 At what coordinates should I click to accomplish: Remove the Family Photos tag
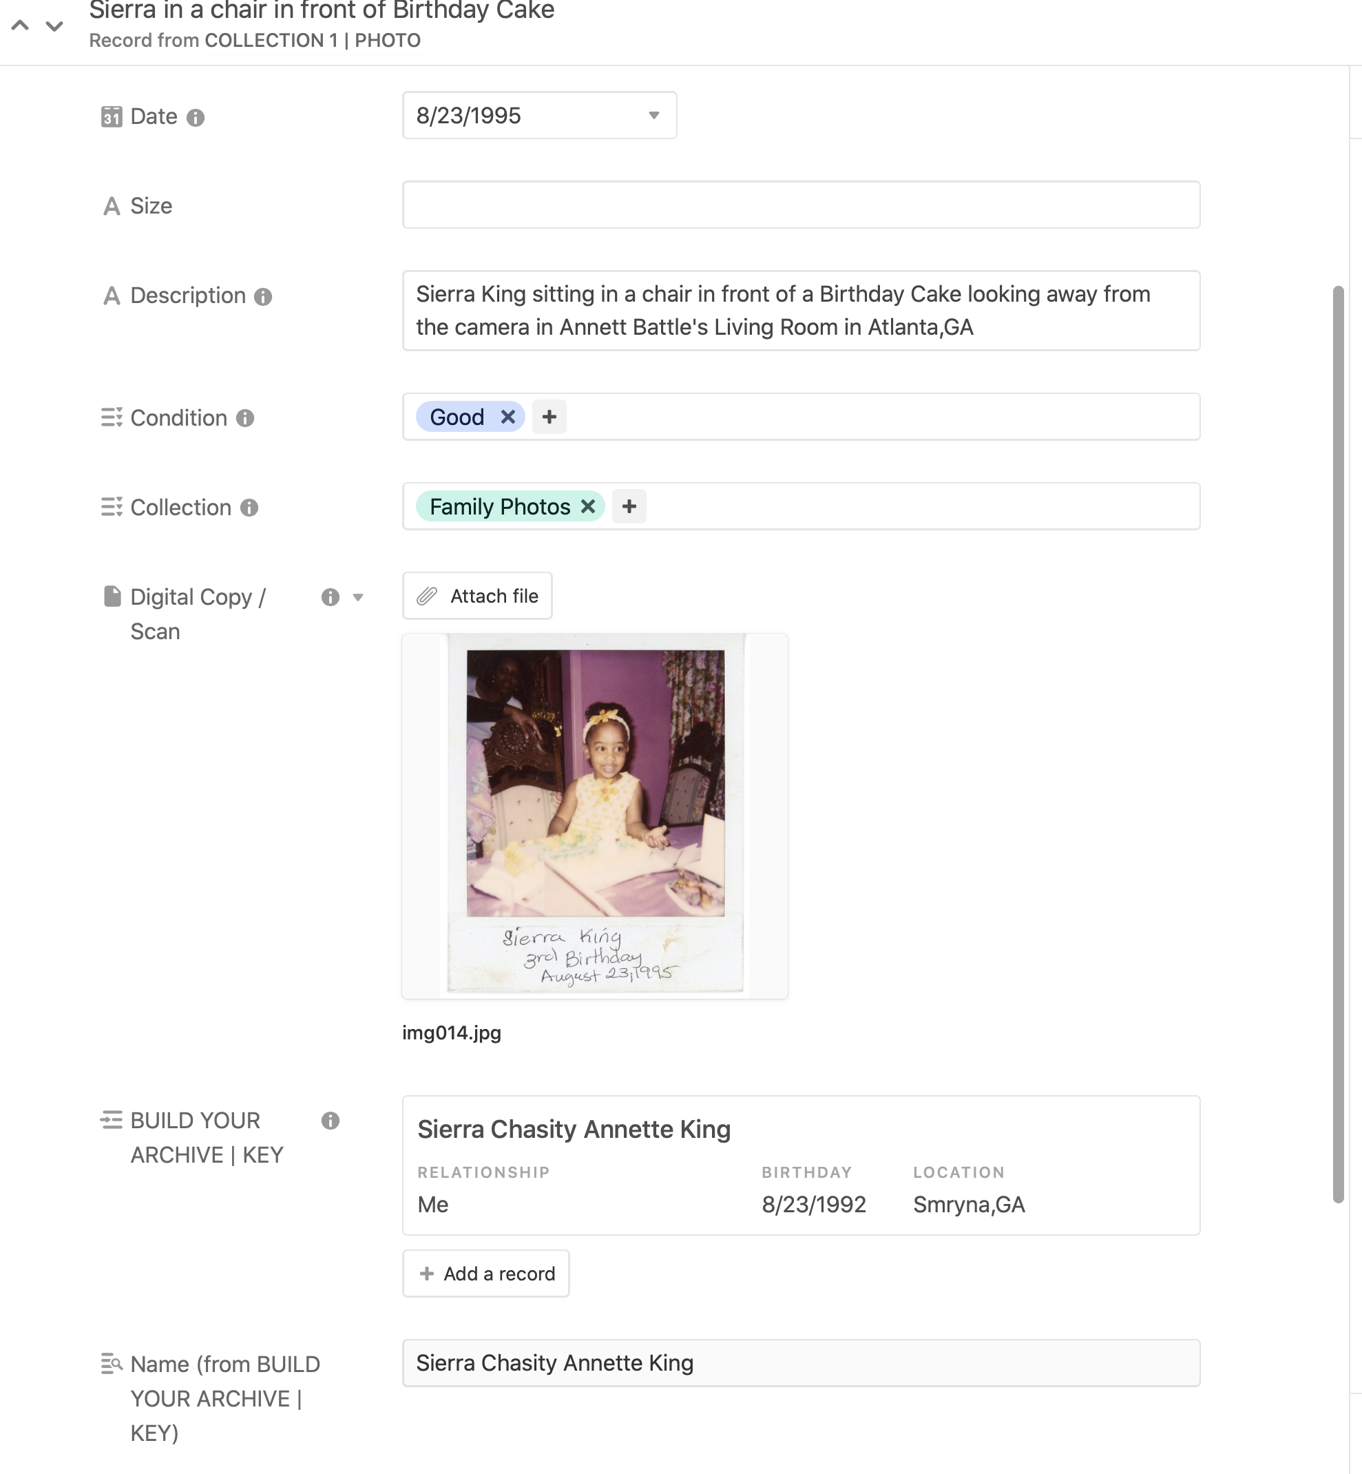(x=588, y=506)
